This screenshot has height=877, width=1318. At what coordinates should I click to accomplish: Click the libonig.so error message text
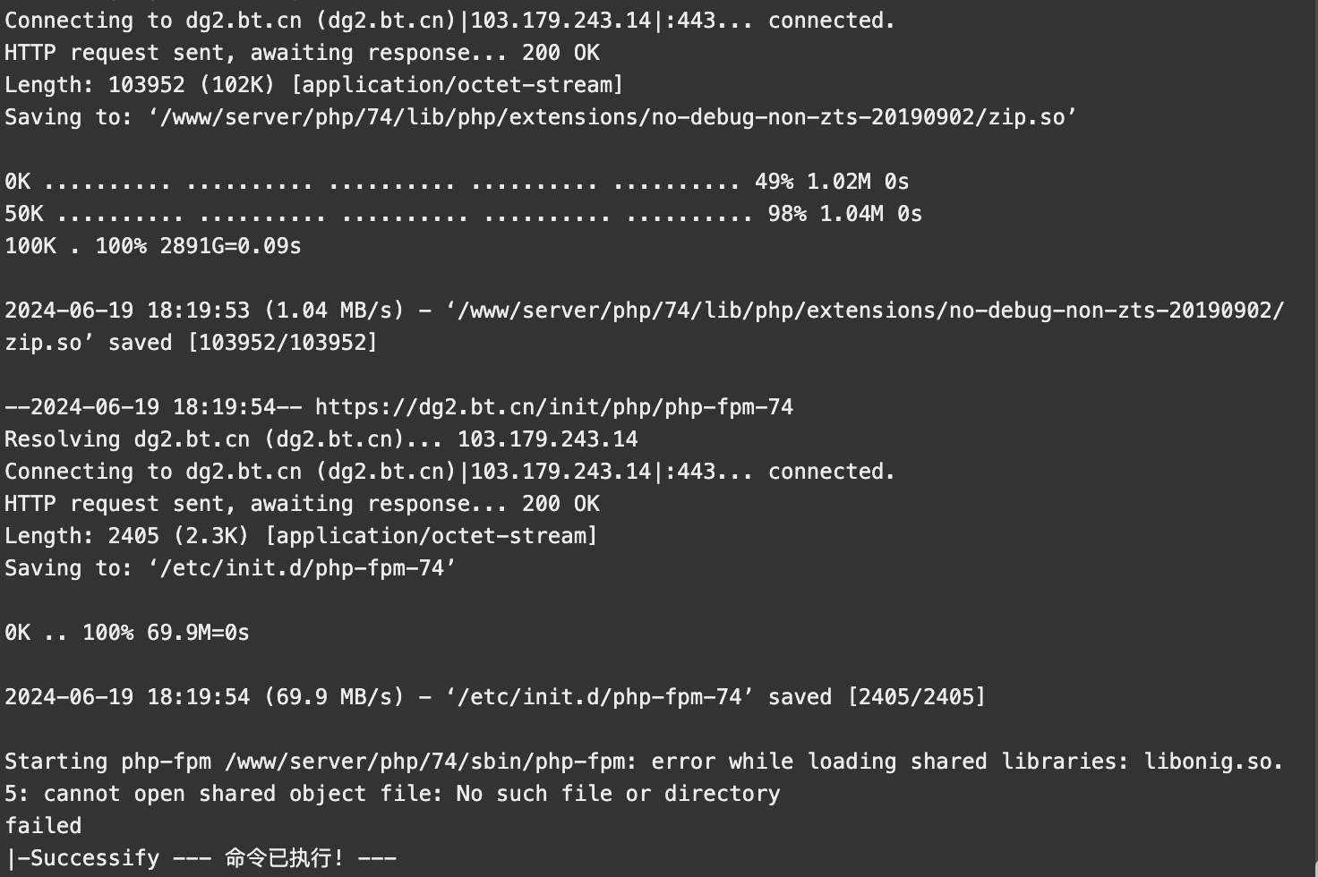1213,762
